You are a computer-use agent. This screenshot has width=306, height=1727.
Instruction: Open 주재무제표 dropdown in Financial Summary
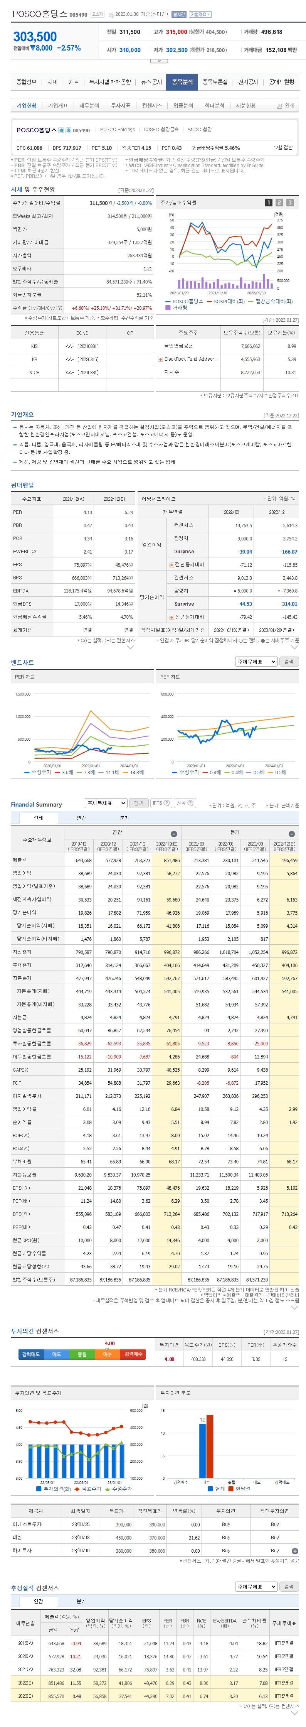[106, 802]
